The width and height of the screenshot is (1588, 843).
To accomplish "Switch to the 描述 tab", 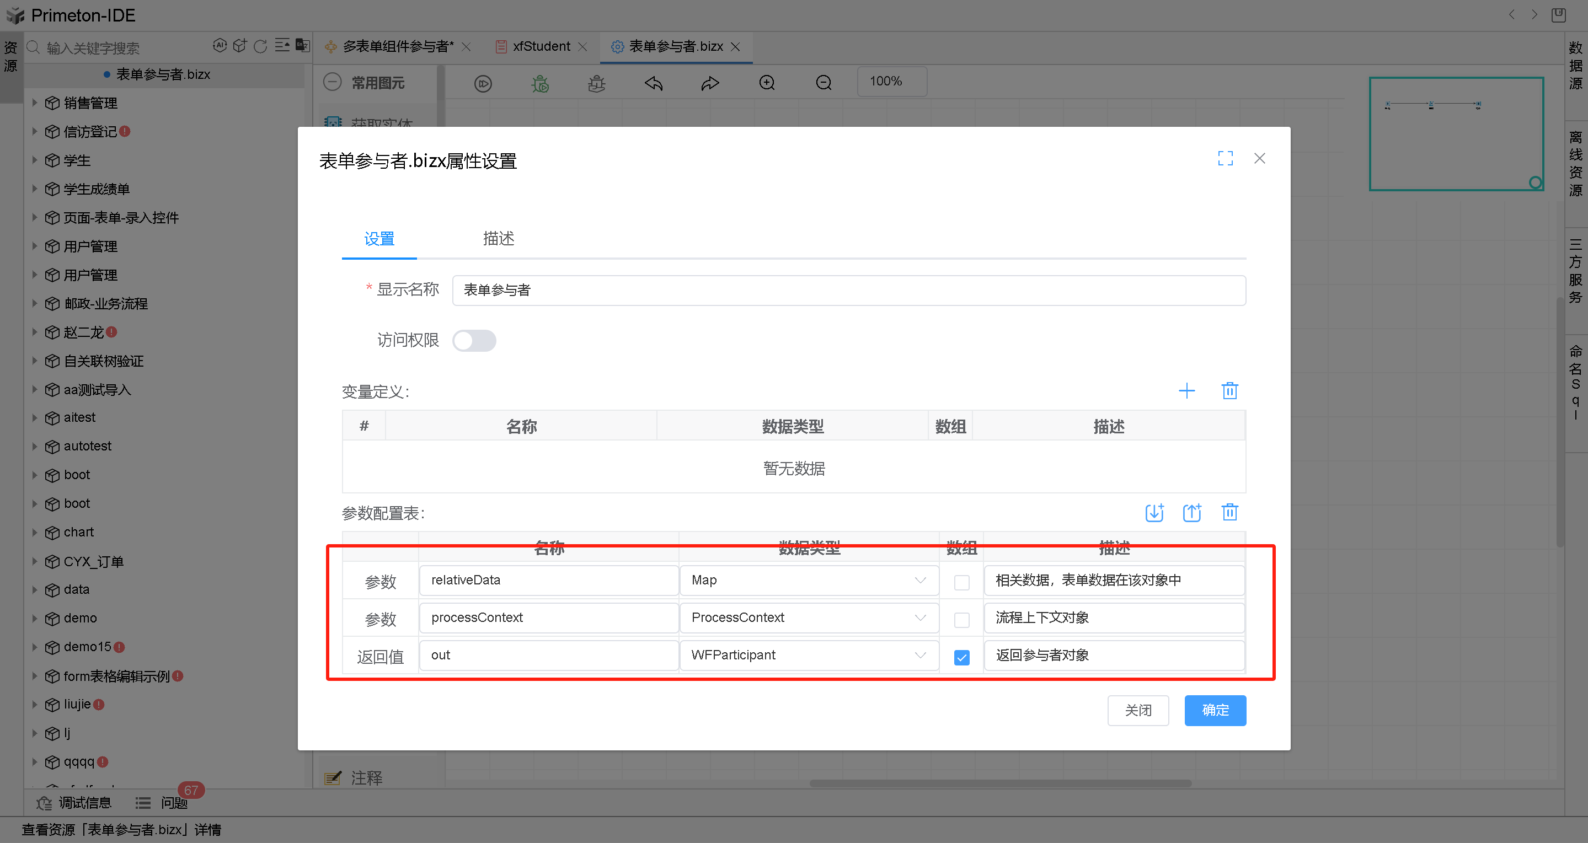I will tap(498, 239).
